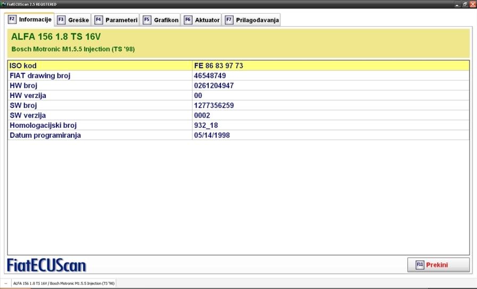
Task: Select drawing number 46548749
Action: 210,76
